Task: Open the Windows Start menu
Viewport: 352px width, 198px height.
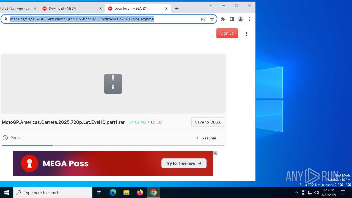Action: point(7,193)
